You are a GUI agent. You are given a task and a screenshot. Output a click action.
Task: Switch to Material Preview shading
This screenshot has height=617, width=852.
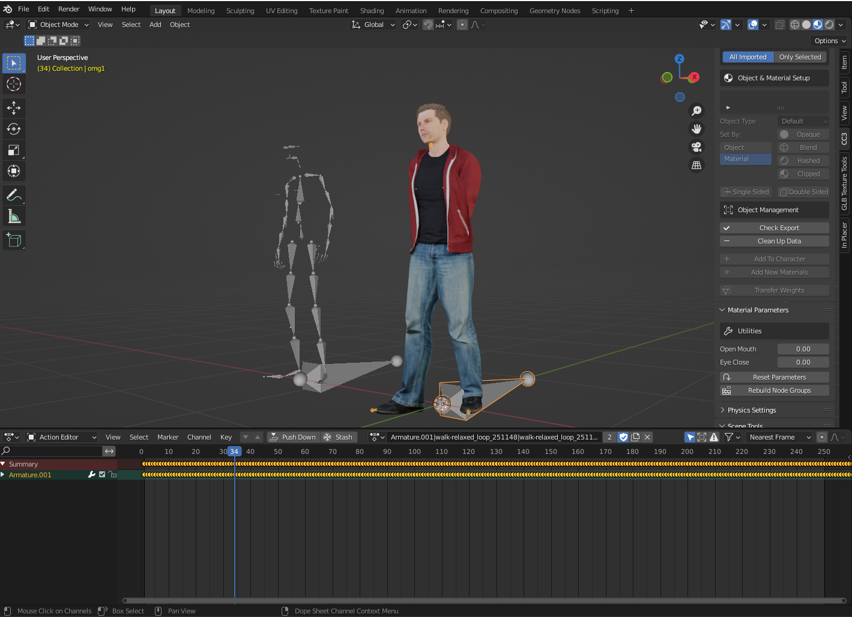pos(818,25)
